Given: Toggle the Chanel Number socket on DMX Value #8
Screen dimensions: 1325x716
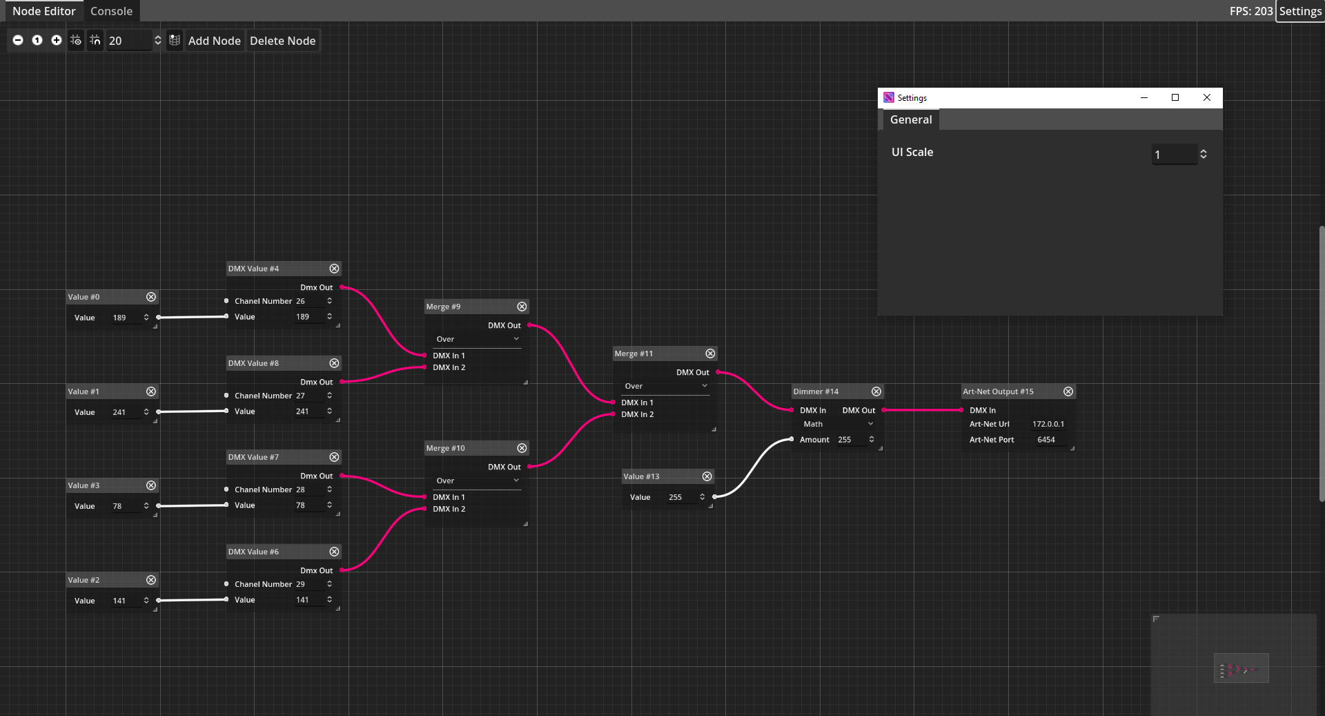Looking at the screenshot, I should pyautogui.click(x=226, y=395).
